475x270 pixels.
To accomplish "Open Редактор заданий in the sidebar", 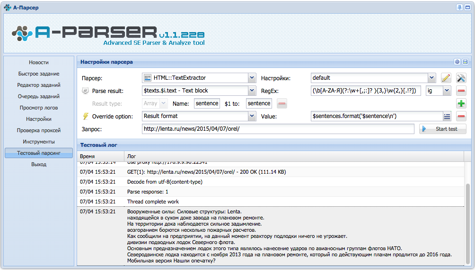I will point(39,85).
